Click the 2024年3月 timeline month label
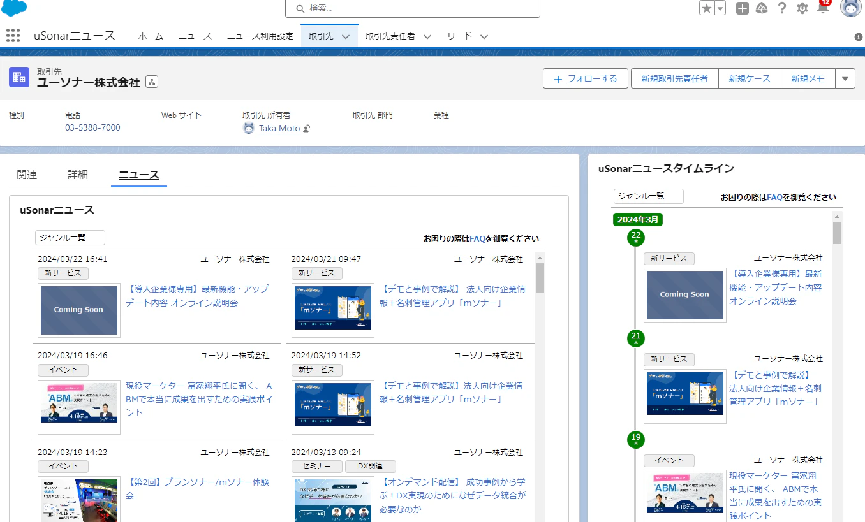 [639, 220]
